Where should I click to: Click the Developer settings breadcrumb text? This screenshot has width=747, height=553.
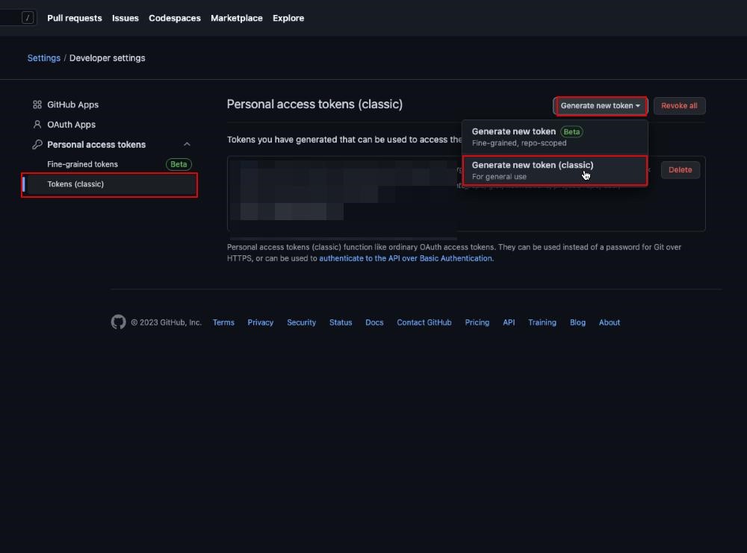coord(107,58)
